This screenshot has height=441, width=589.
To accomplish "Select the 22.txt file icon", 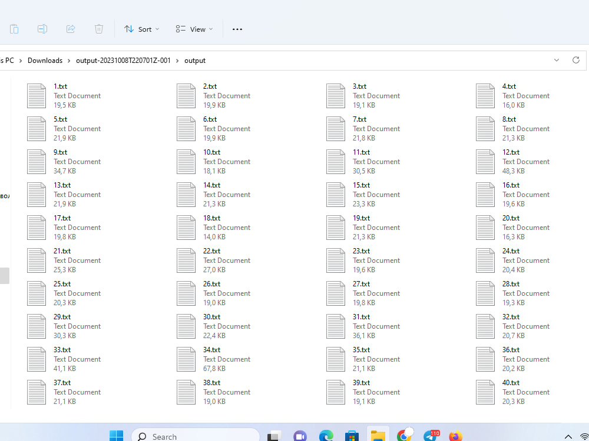I will click(x=186, y=261).
